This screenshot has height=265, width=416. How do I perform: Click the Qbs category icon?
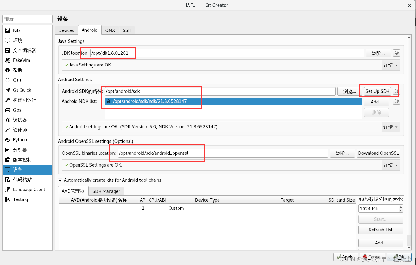pos(7,110)
